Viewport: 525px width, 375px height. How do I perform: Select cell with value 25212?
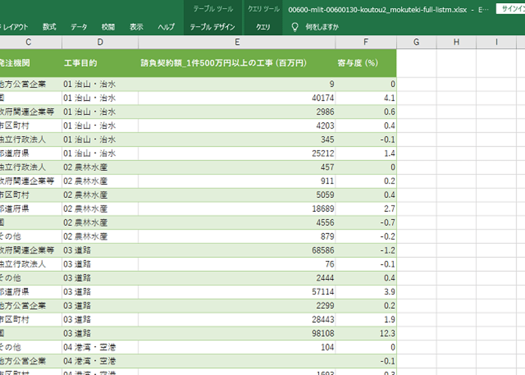pyautogui.click(x=237, y=153)
